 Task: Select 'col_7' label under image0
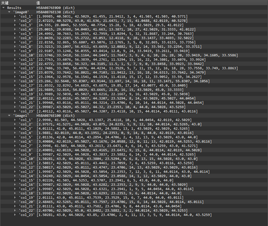pos(26,42)
